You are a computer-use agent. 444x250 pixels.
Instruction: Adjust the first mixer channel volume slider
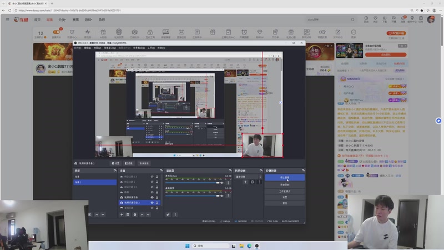(x=191, y=182)
